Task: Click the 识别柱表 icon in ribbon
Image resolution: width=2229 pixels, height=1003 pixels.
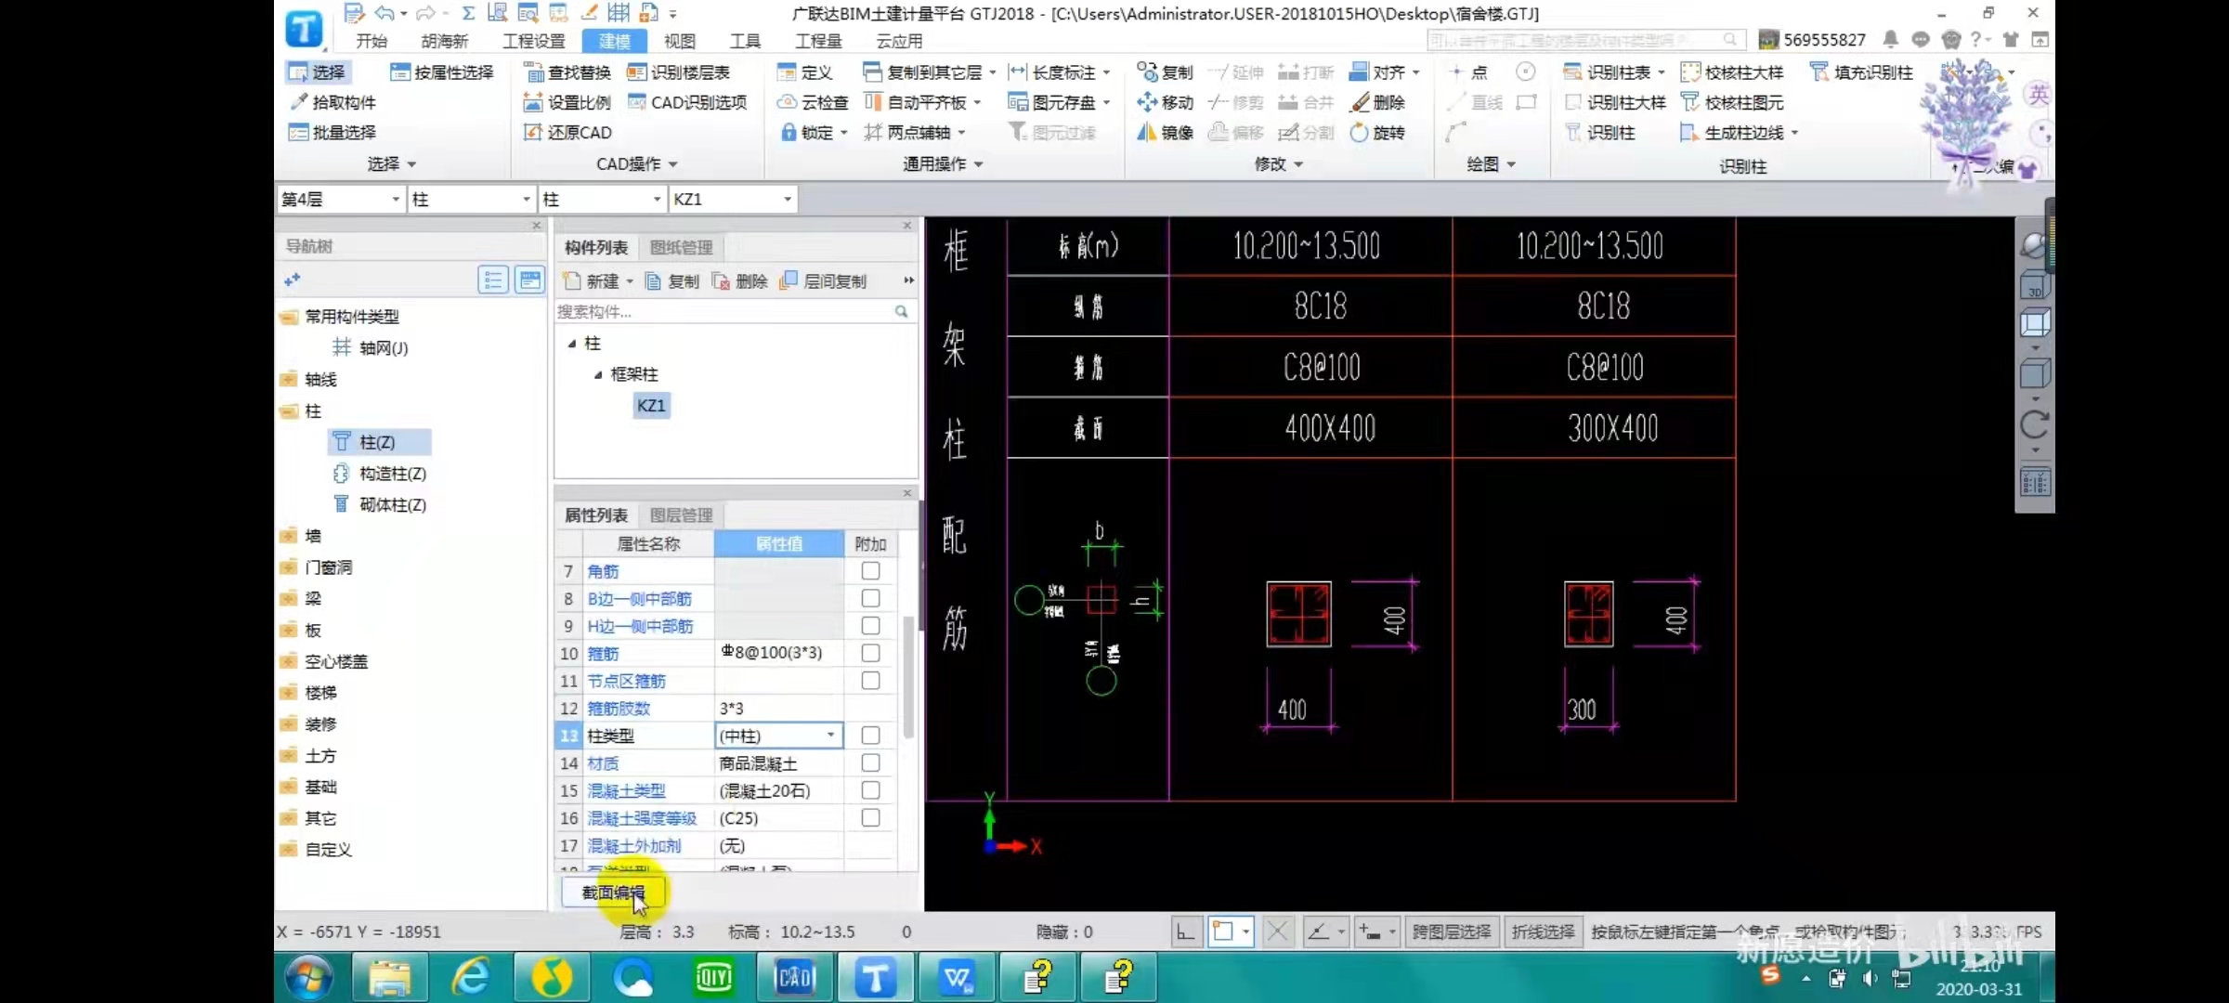Action: pyautogui.click(x=1571, y=72)
